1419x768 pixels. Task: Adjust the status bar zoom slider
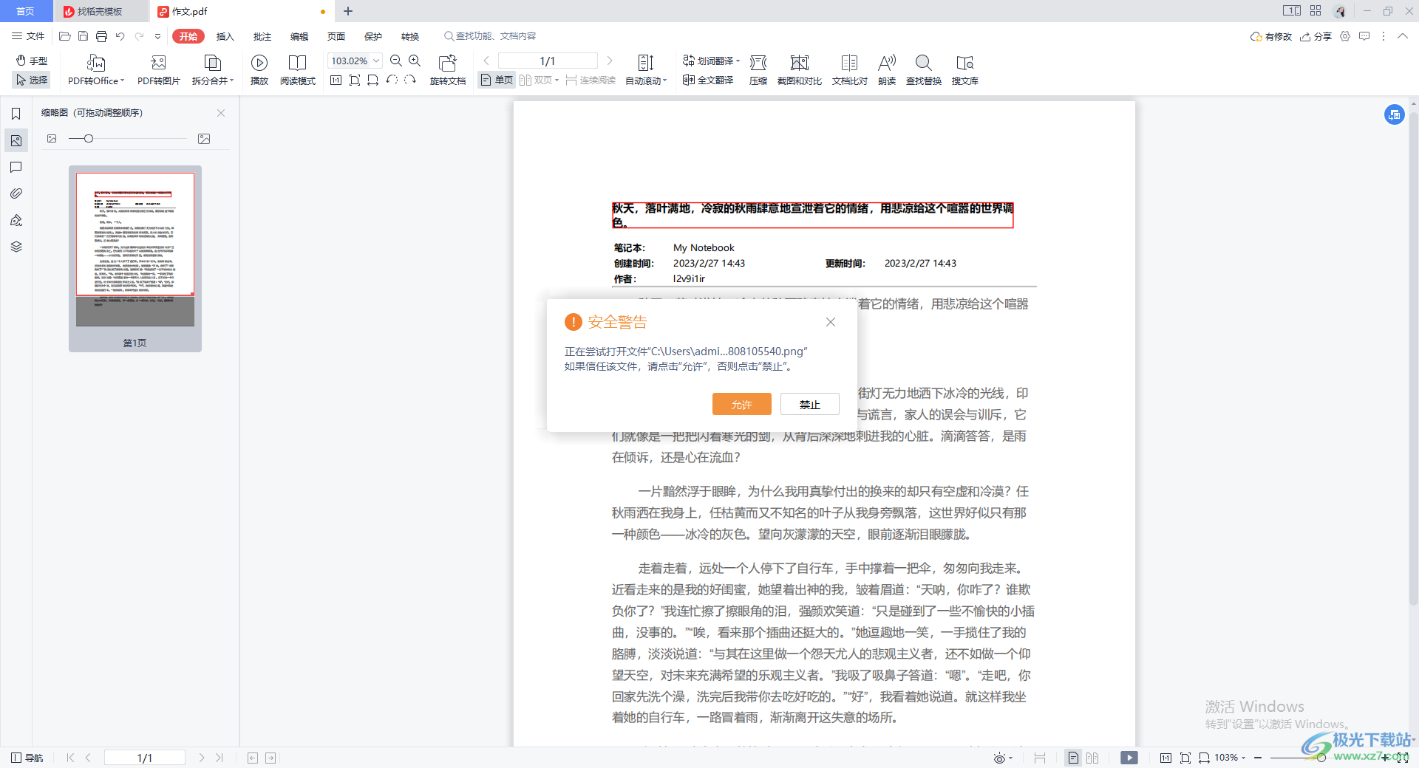[1321, 758]
